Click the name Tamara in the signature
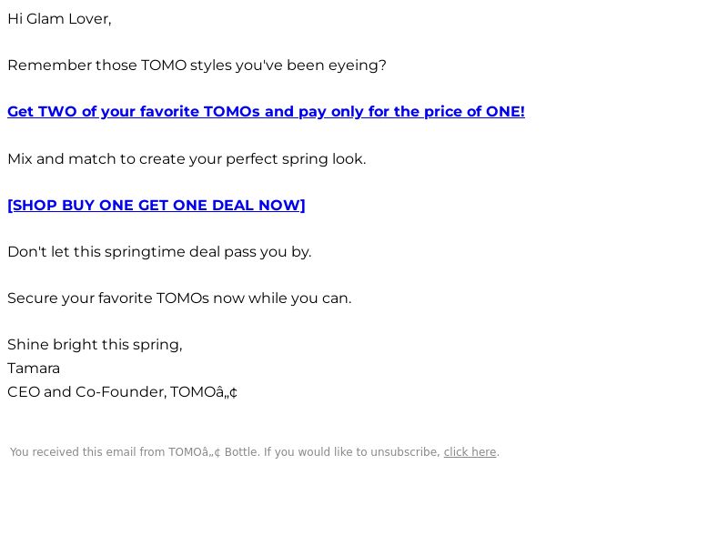Image resolution: width=728 pixels, height=546 pixels. pos(34,369)
